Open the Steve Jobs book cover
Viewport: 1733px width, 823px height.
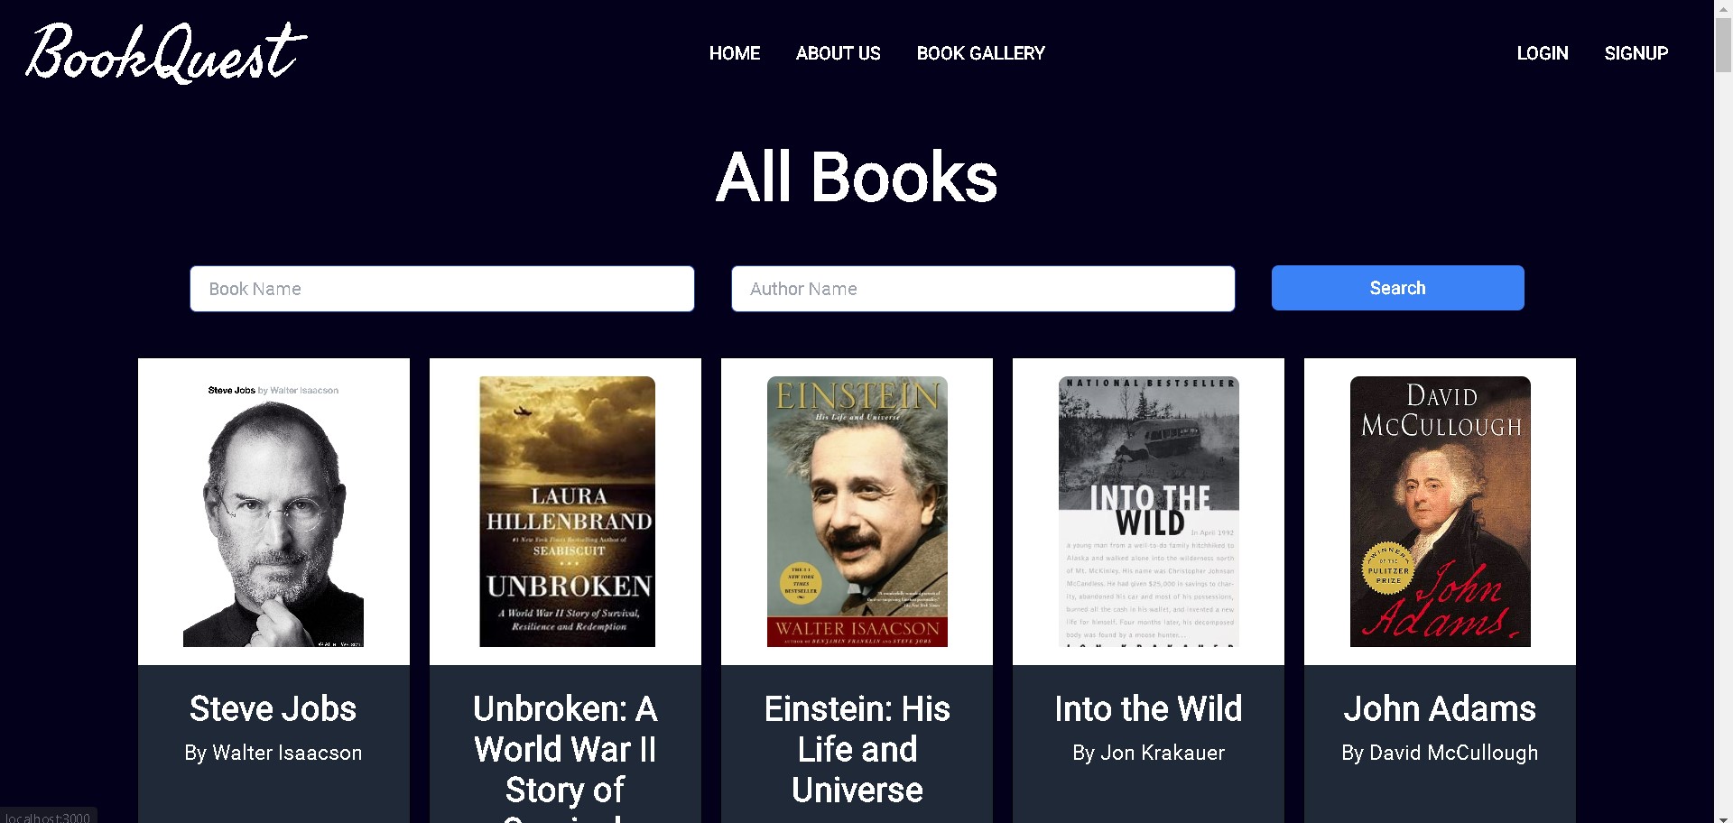pos(273,512)
